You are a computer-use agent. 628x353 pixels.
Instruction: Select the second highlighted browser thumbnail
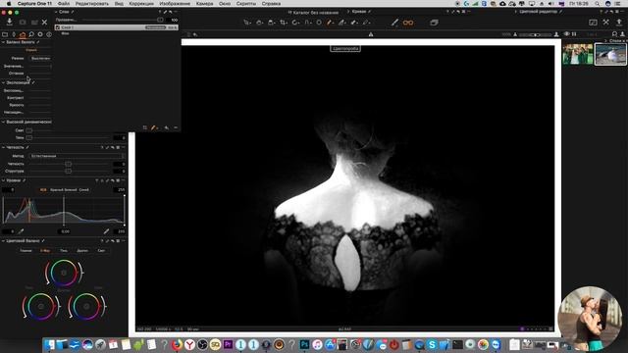click(610, 54)
